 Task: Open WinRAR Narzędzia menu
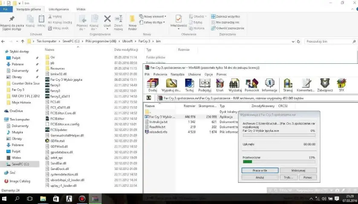point(177,74)
